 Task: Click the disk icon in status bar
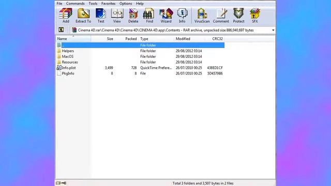pyautogui.click(x=58, y=183)
